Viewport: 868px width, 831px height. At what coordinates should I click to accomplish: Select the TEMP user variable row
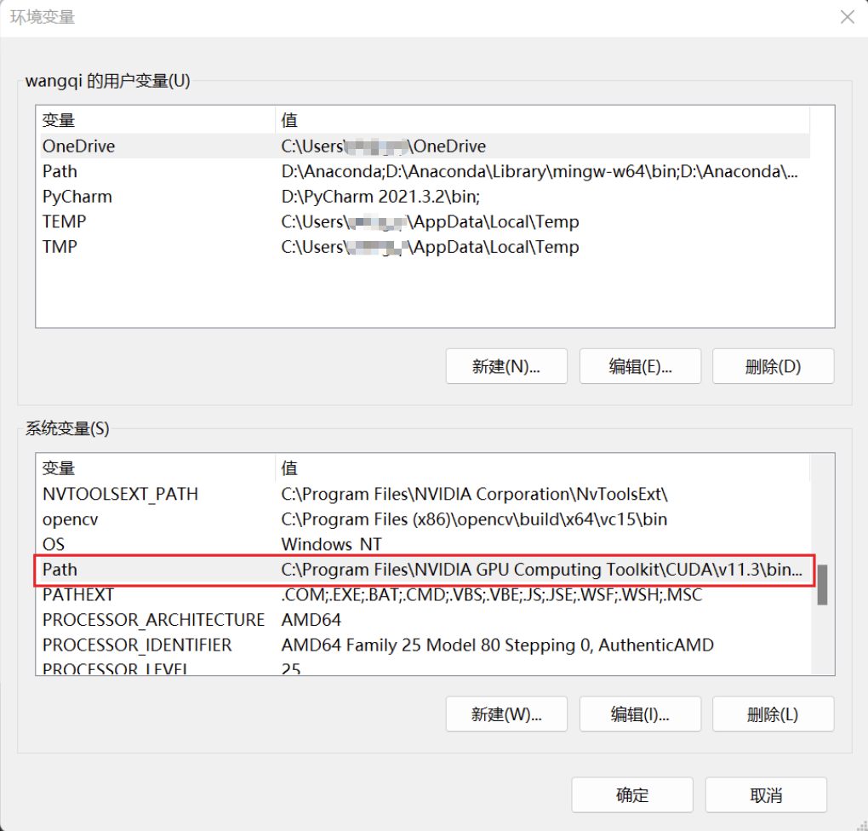pos(425,221)
